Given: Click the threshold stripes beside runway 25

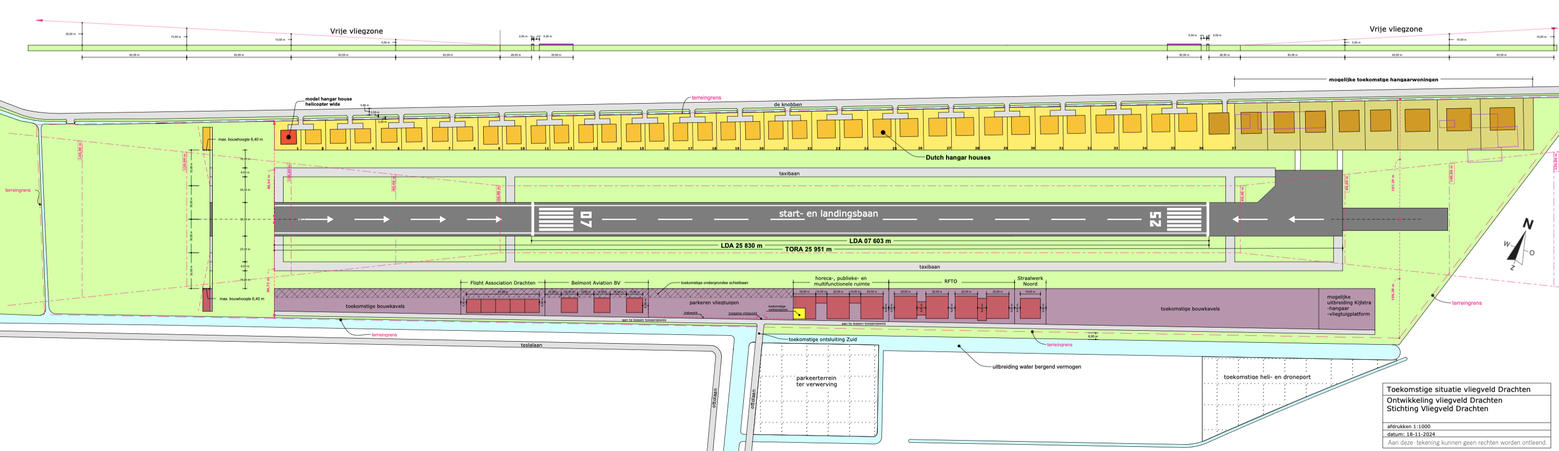Looking at the screenshot, I should click(1184, 219).
